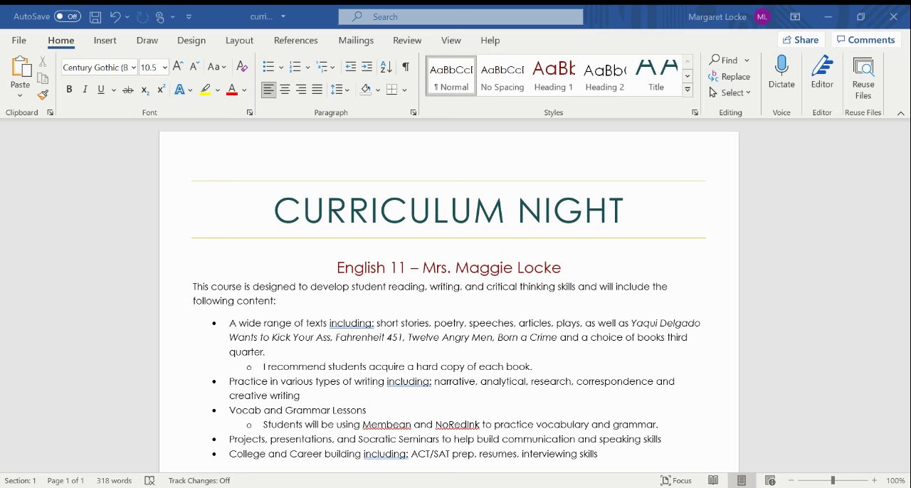Switch to Read Mode view
This screenshot has width=911, height=488.
pyautogui.click(x=713, y=480)
